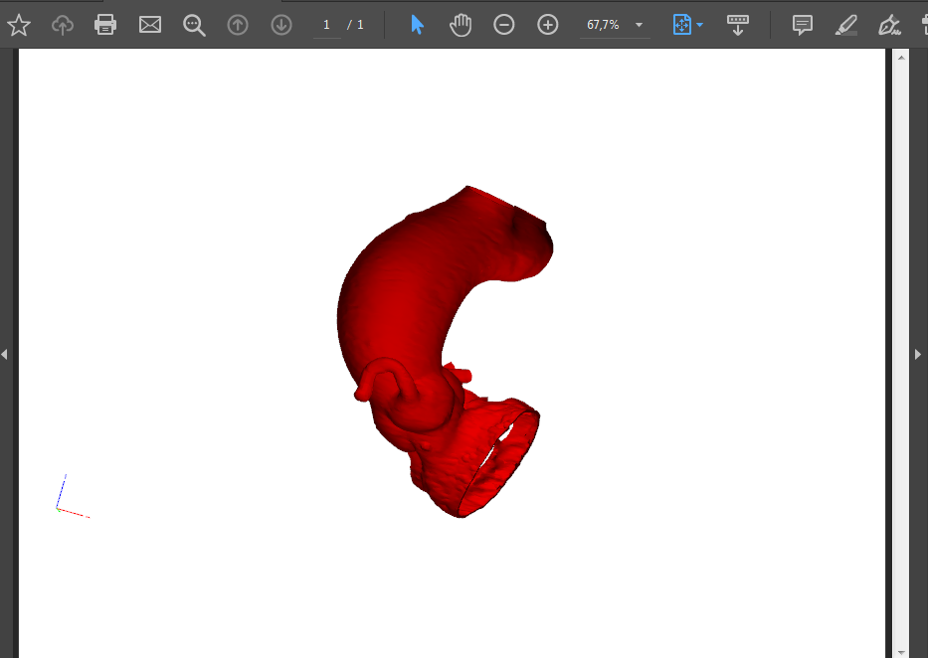Bookmark the file with the star icon

(x=18, y=25)
